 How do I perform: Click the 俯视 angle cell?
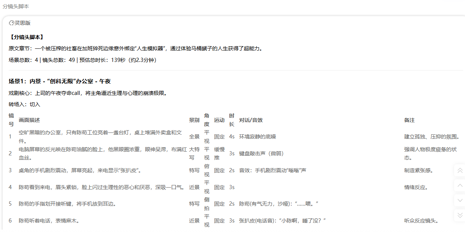point(207,170)
